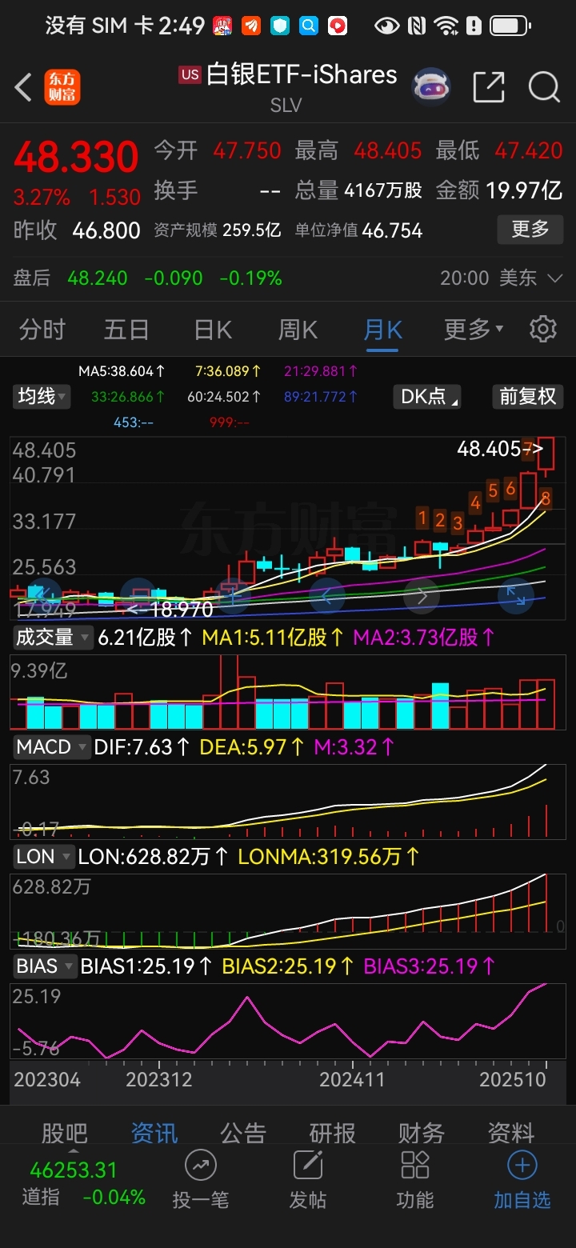This screenshot has height=1248, width=576.
Task: Open 资料 profile tab
Action: point(510,1132)
